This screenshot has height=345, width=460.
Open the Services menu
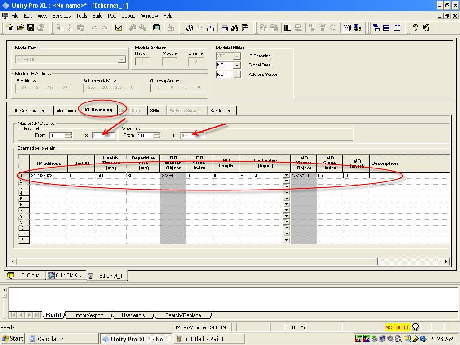[x=62, y=16]
